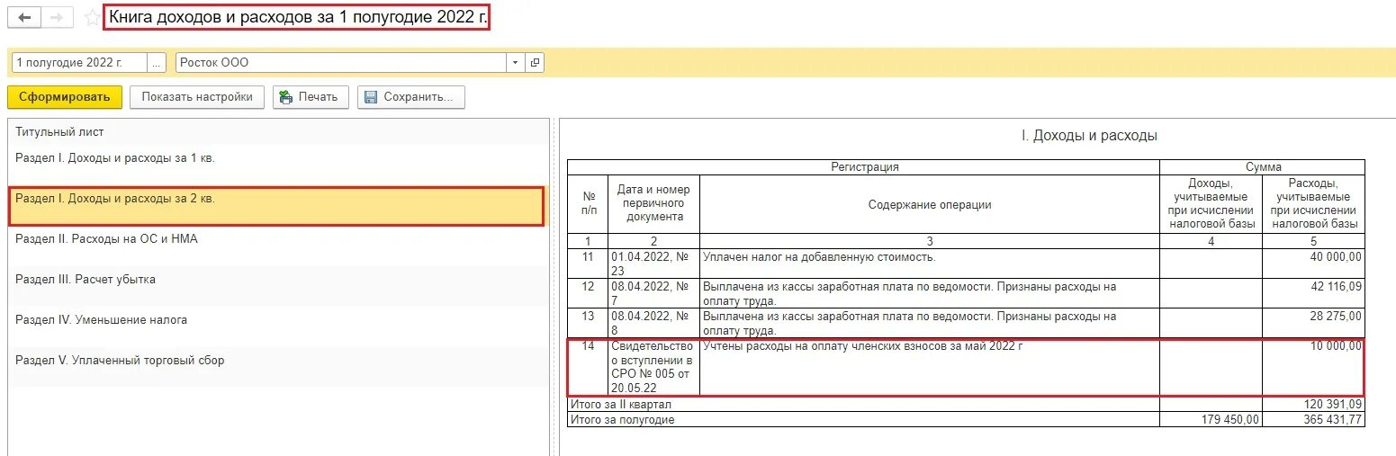Click the report heading I. Доходы и расходы
This screenshot has height=456, width=1396.
1089,136
